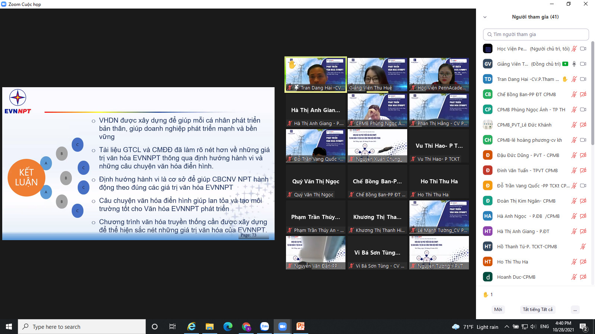This screenshot has width=595, height=334.
Task: Toggle muted mic for Đậu Đức Dũng
Action: pyautogui.click(x=574, y=155)
